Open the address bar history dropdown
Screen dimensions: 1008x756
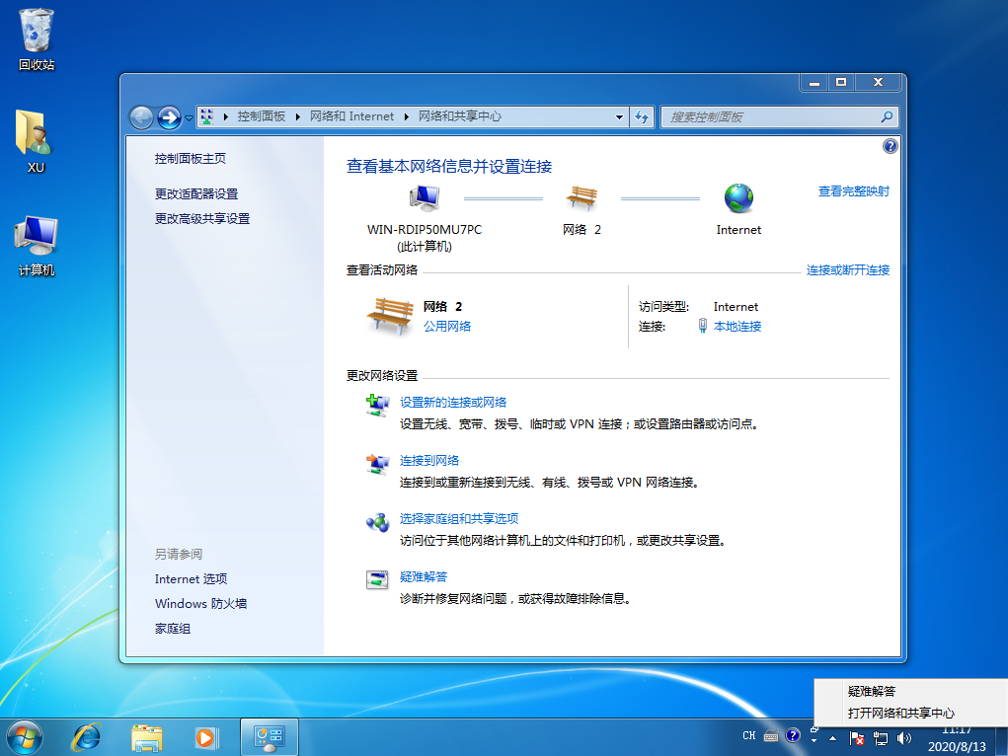pos(618,116)
